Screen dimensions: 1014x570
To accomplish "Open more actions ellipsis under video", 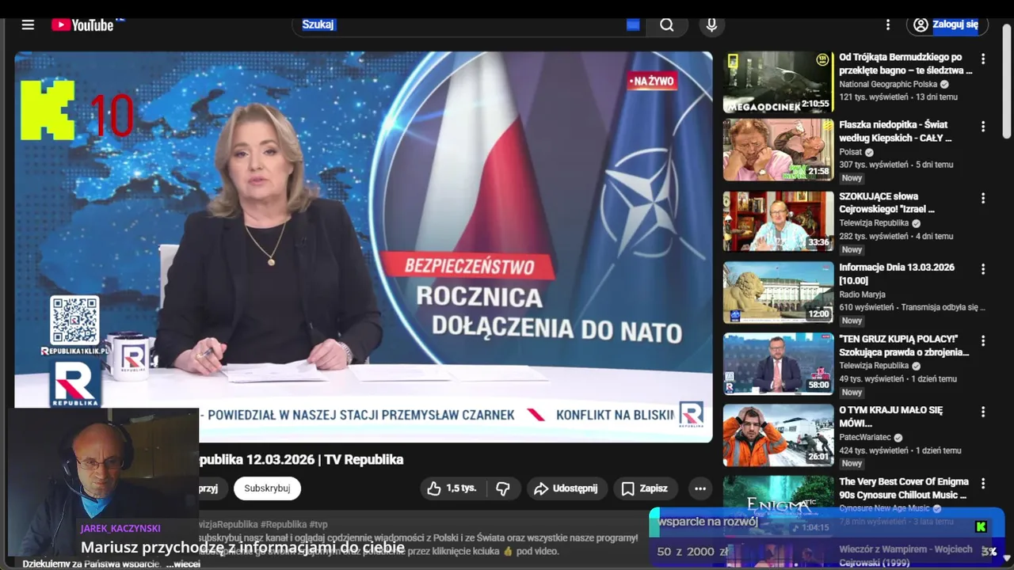I will pyautogui.click(x=700, y=488).
